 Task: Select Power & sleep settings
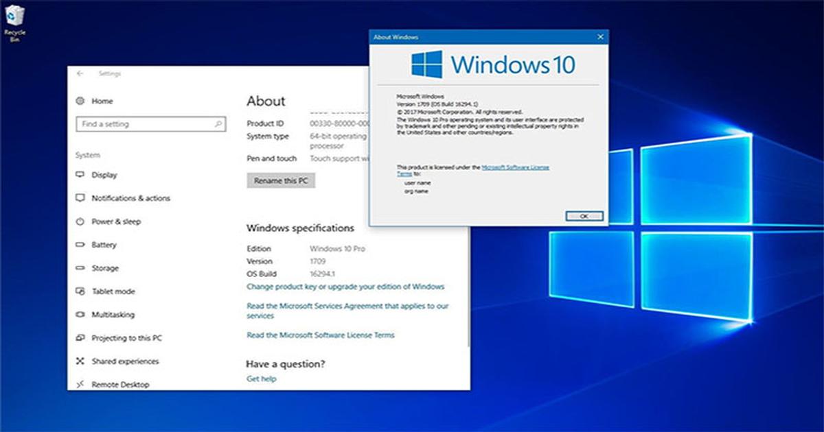point(116,221)
